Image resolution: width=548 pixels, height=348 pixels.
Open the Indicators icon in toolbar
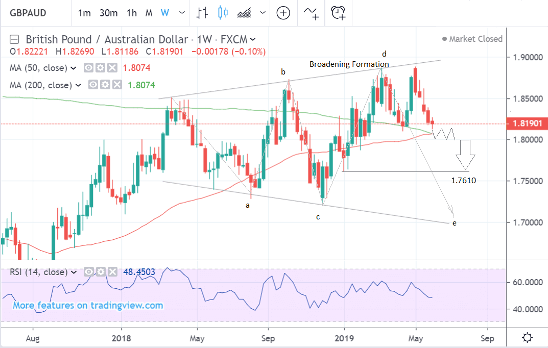pos(311,13)
